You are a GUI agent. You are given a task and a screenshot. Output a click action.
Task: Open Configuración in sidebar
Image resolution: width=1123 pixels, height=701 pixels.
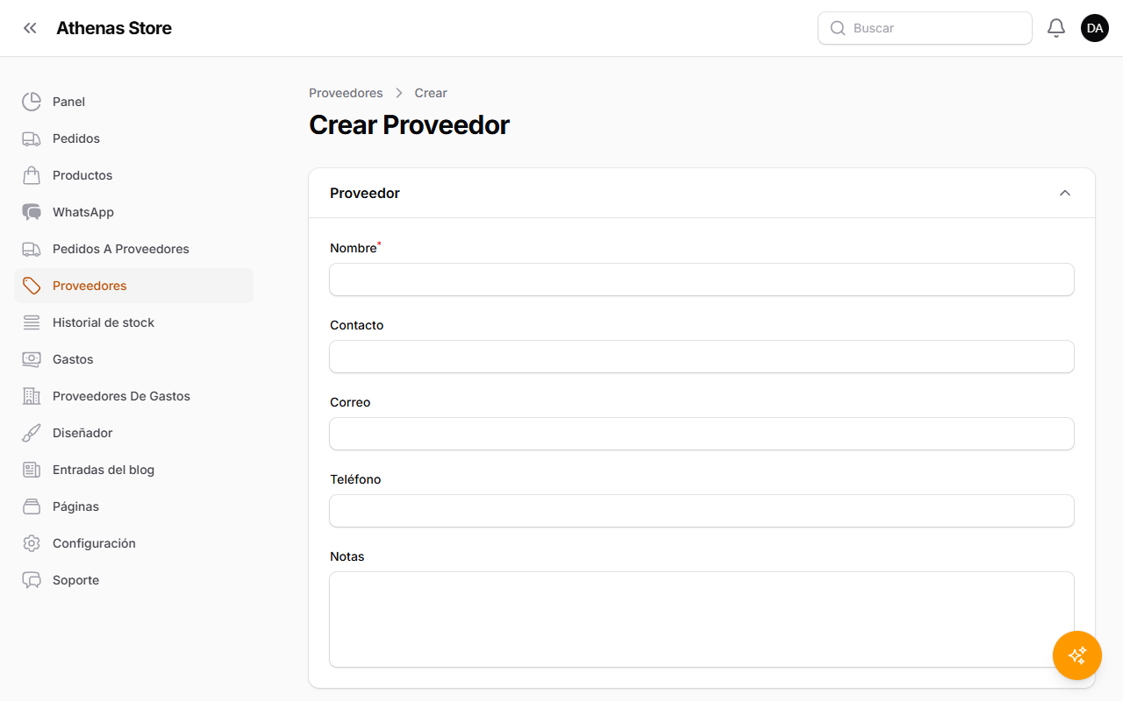point(134,543)
